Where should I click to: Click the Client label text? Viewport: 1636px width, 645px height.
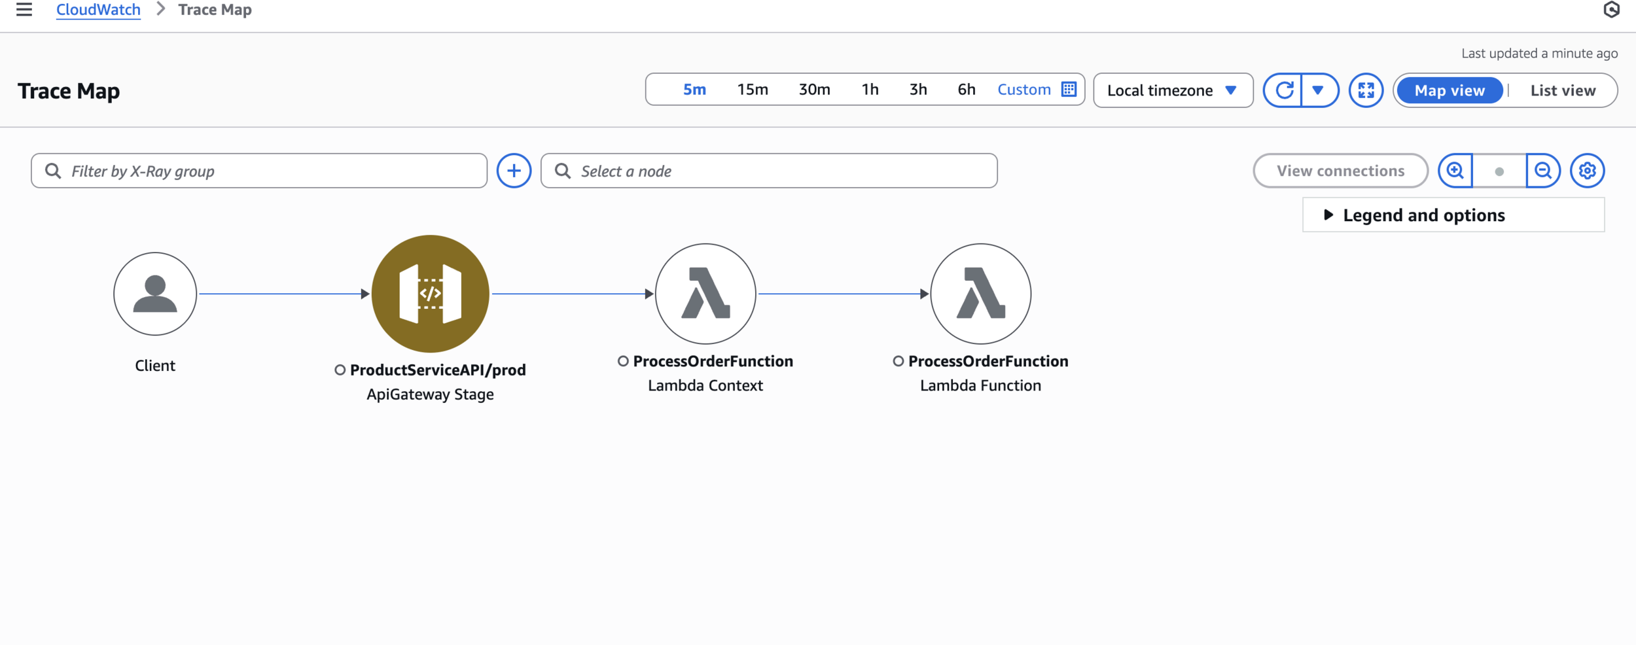coord(155,366)
